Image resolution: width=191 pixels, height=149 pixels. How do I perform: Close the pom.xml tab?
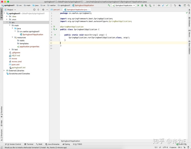click(61, 10)
